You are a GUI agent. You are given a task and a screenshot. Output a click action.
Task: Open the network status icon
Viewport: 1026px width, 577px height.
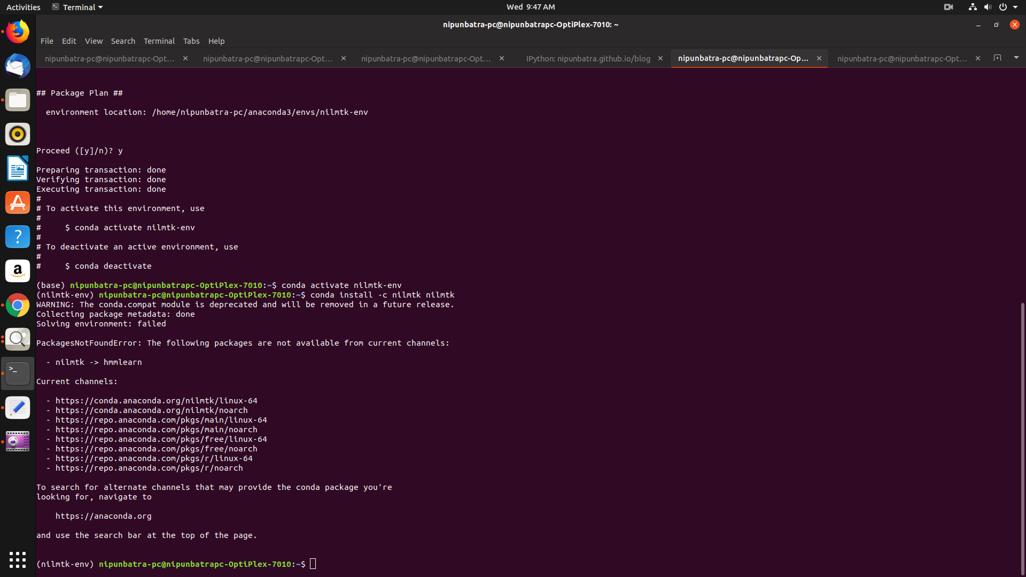pyautogui.click(x=972, y=7)
